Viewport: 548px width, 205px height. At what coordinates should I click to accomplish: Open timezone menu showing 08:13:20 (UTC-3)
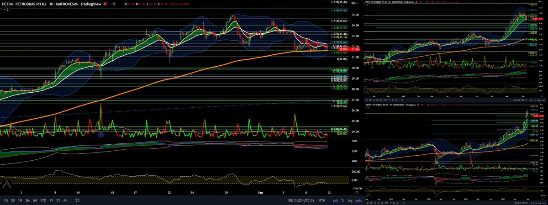point(300,200)
